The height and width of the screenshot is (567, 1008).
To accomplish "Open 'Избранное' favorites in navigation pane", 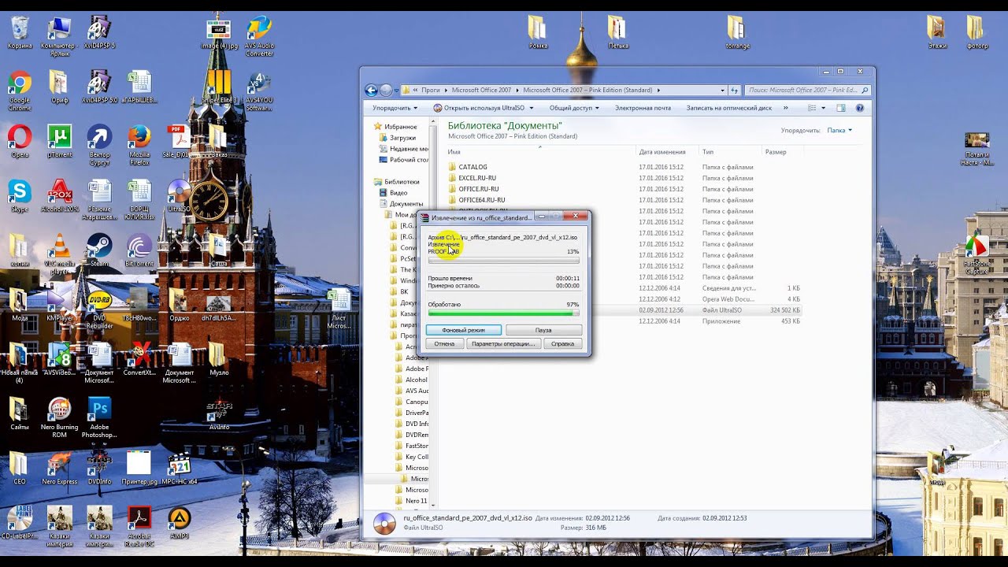I will click(x=401, y=127).
